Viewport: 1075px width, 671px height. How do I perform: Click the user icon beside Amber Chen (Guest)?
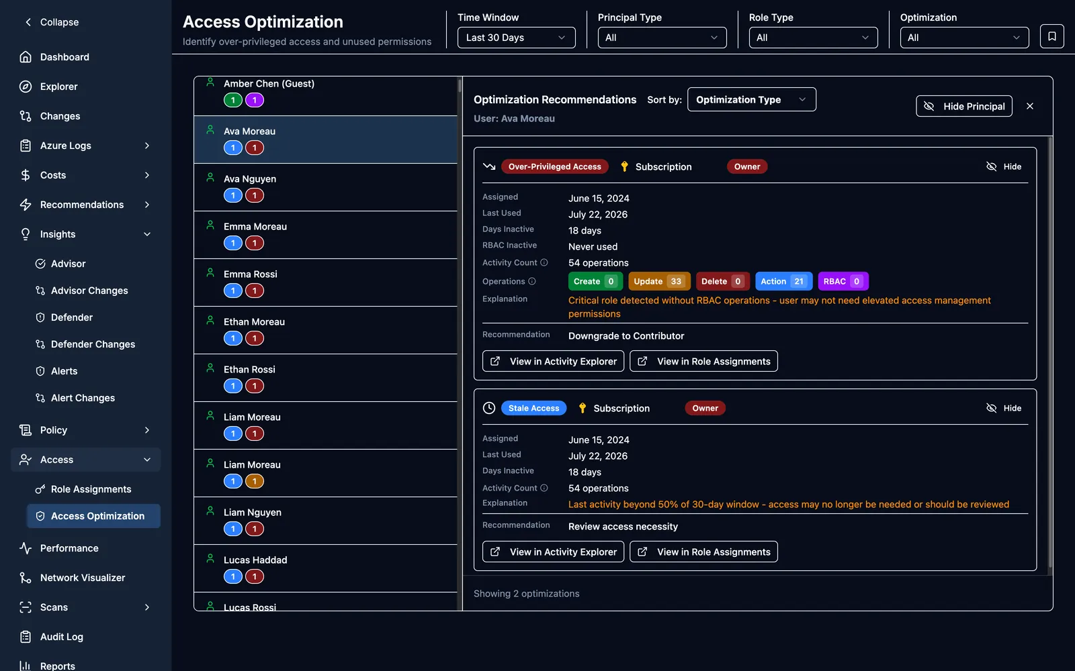(210, 83)
